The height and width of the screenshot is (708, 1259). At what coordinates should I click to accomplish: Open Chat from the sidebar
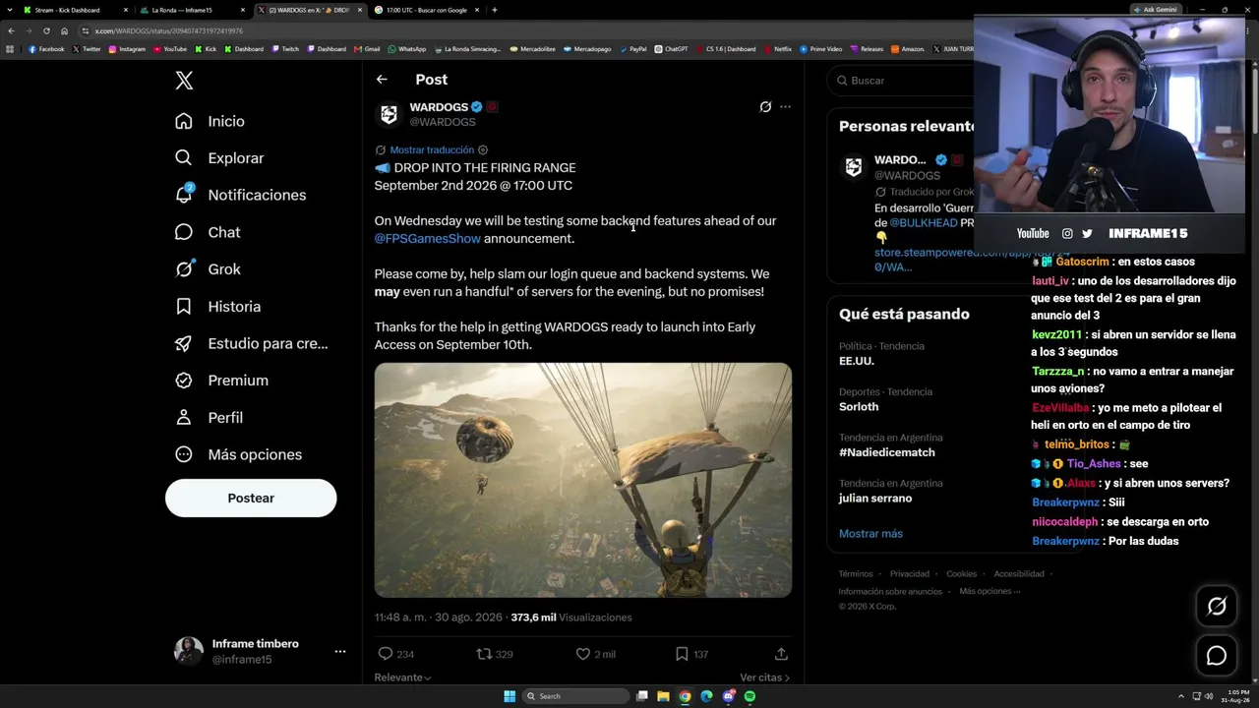[207, 232]
